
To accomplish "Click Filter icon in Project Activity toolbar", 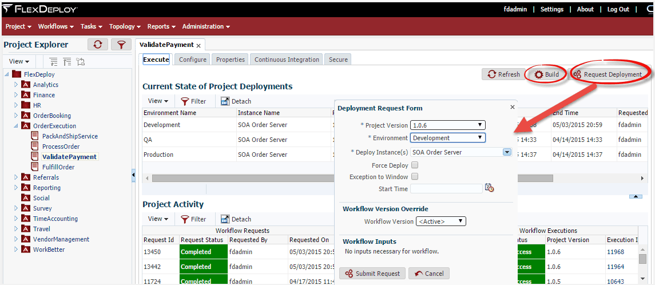I will click(185, 219).
